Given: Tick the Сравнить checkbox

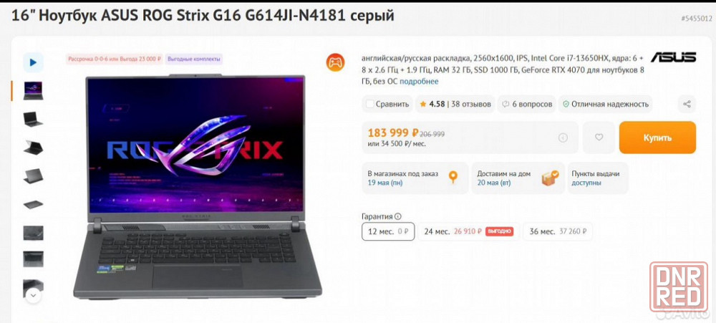Looking at the screenshot, I should click(x=370, y=104).
